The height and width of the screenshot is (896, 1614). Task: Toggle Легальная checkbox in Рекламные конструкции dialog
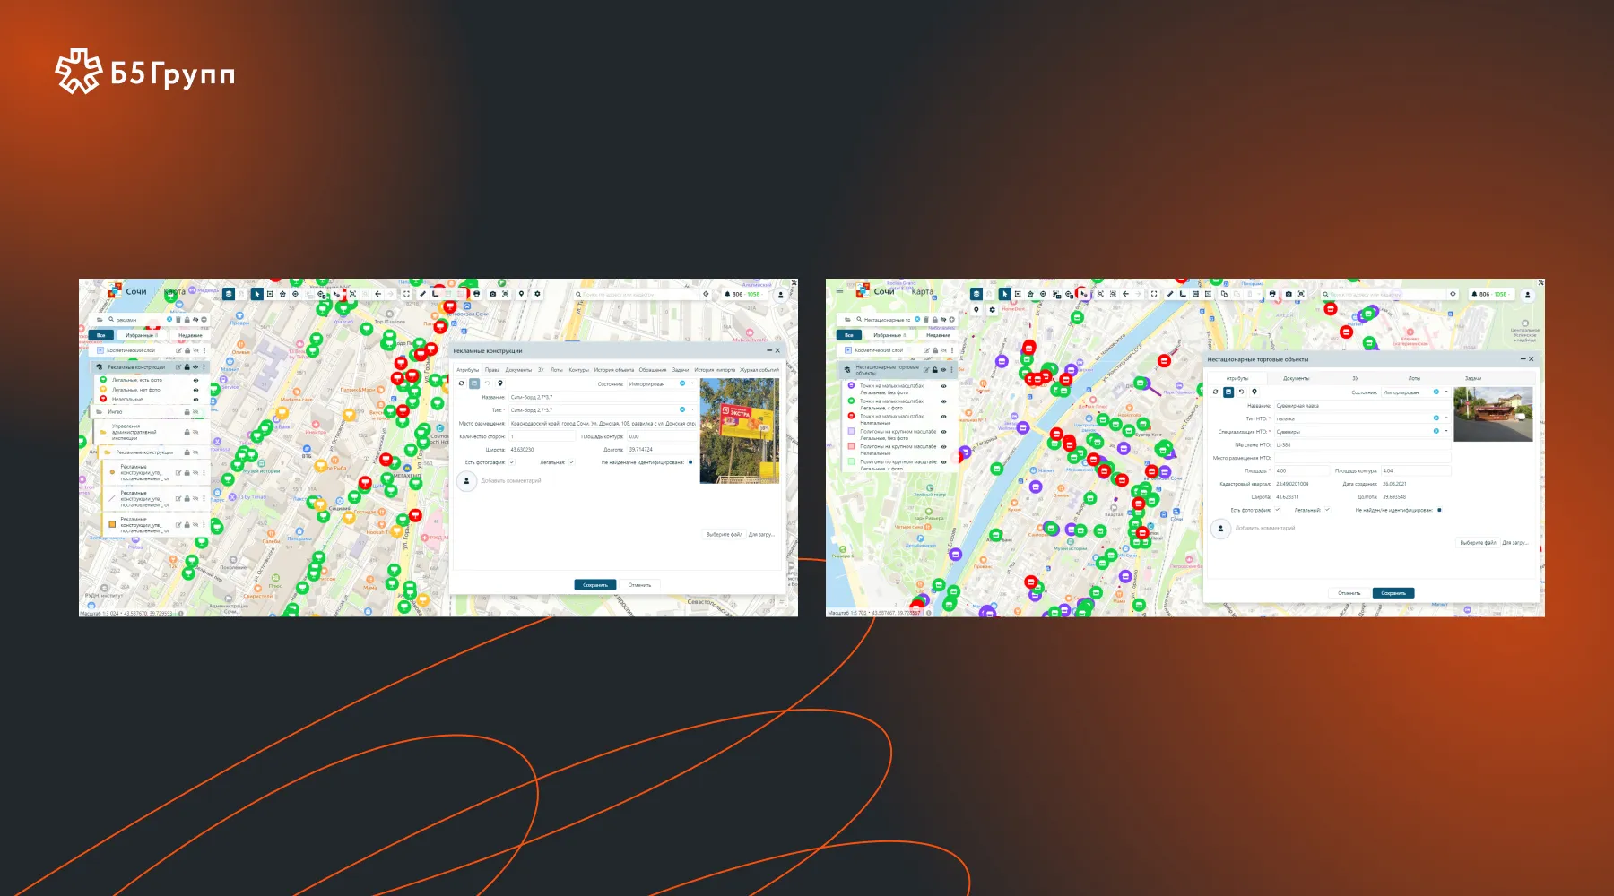tap(571, 462)
